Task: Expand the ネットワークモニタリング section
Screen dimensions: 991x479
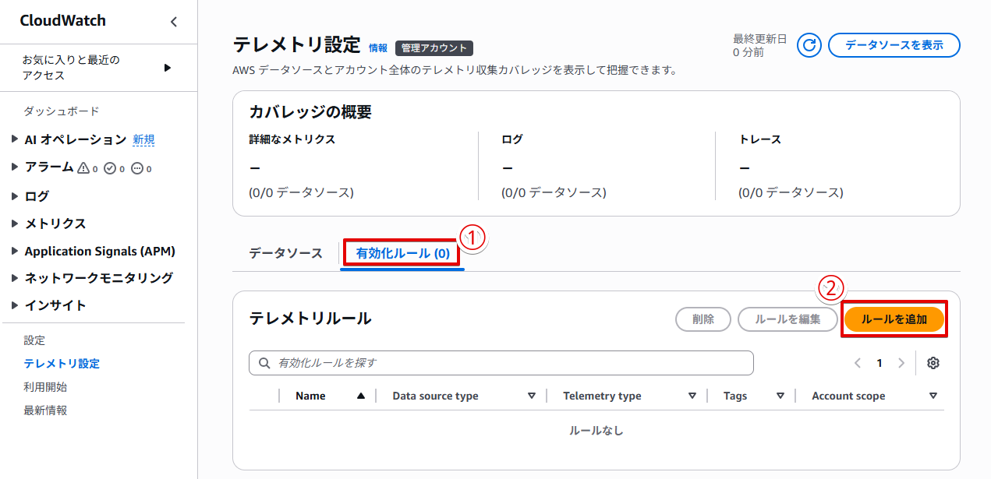Action: [x=15, y=278]
